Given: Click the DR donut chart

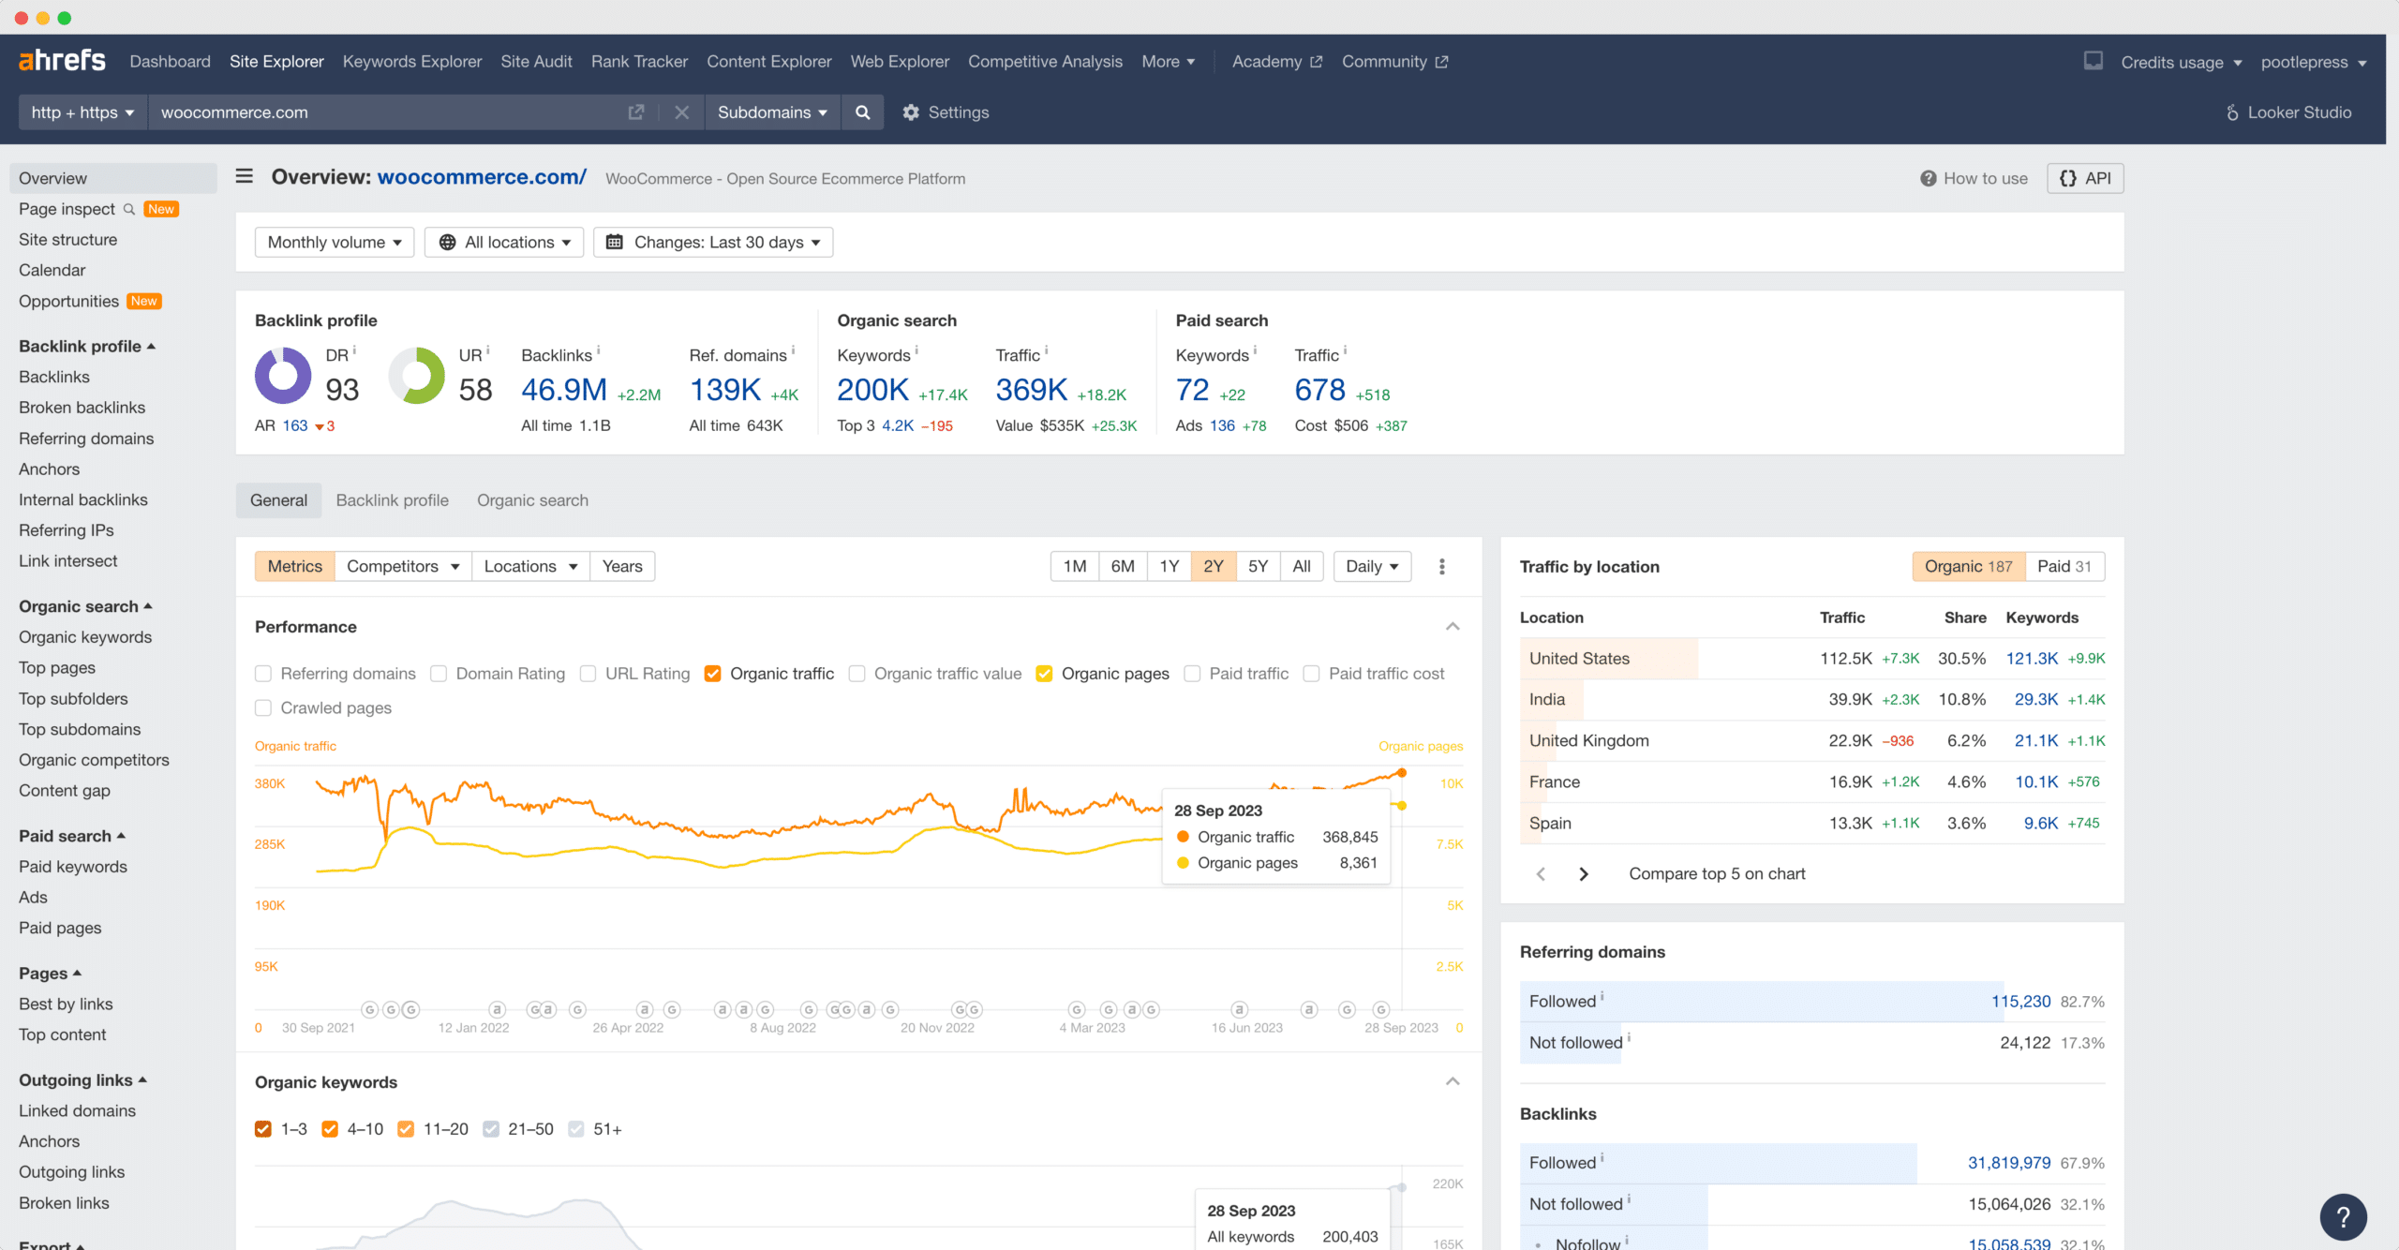Looking at the screenshot, I should click(283, 376).
